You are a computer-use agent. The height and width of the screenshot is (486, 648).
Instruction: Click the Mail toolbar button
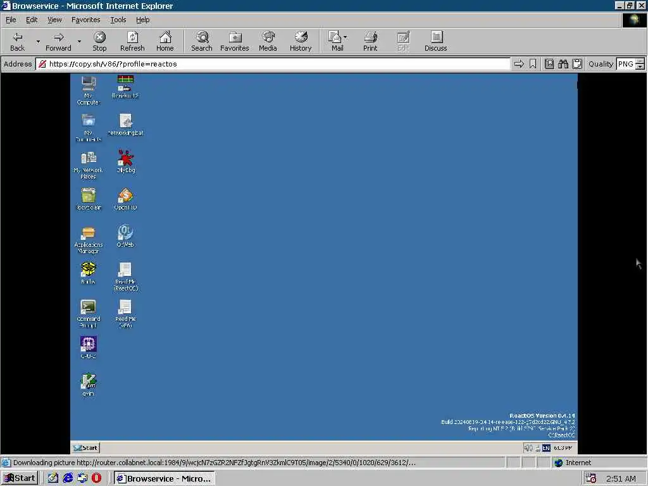(x=335, y=41)
